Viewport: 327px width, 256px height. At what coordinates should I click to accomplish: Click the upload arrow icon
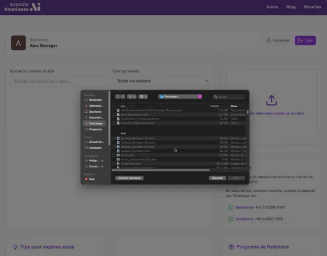pyautogui.click(x=271, y=100)
